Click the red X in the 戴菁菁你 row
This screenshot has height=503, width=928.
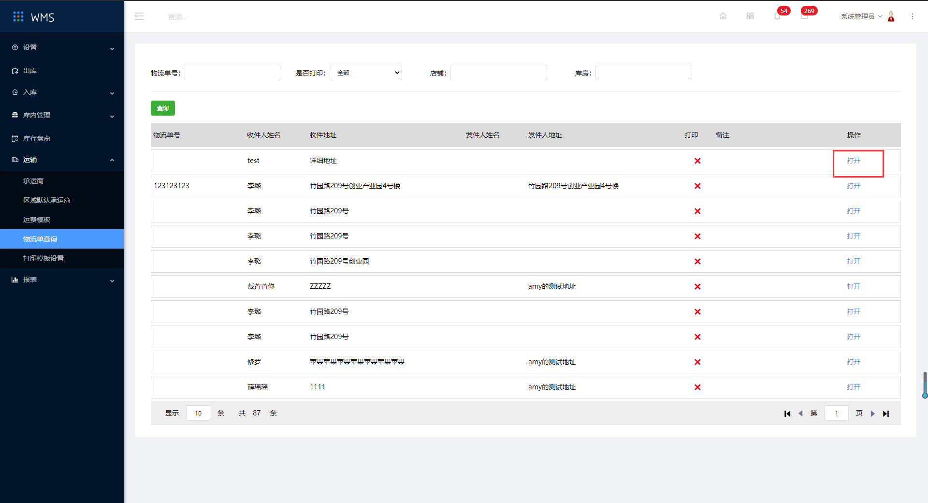pyautogui.click(x=697, y=286)
